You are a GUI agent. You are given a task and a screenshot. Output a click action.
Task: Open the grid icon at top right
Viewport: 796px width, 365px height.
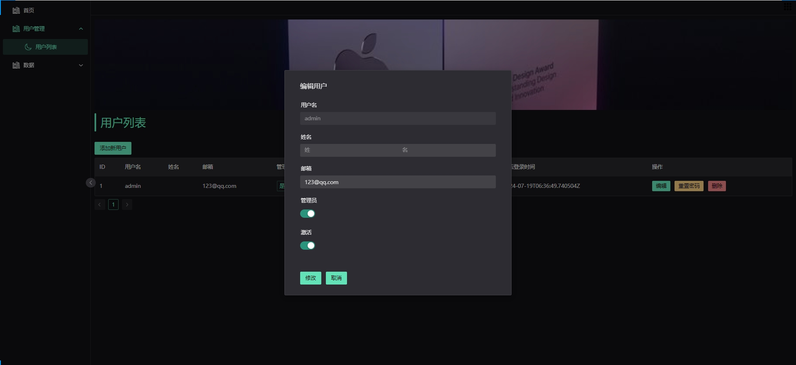[x=787, y=7]
